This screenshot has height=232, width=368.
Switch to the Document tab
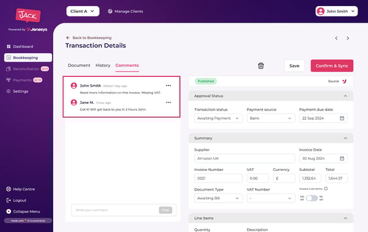click(79, 65)
